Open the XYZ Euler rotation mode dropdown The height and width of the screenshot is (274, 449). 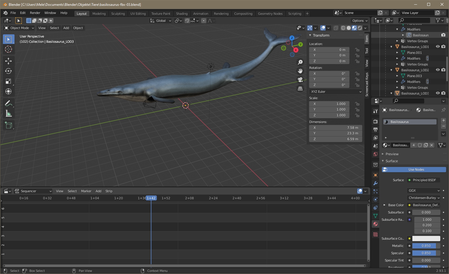(336, 92)
